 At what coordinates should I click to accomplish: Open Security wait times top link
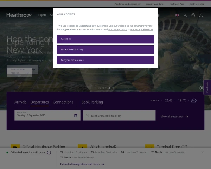tap(155, 4)
